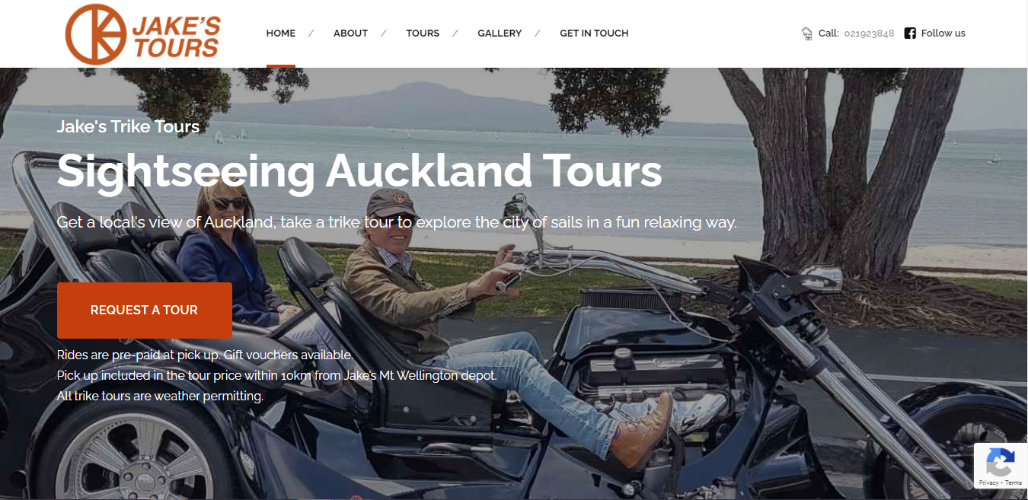Open the reCAPTCHA Terms link
The height and width of the screenshot is (500, 1028).
coord(1014,482)
